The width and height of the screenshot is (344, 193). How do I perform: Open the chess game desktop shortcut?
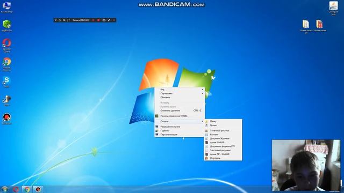pos(6,101)
